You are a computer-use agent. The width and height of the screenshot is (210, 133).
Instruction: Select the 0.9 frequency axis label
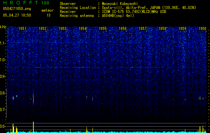click(3, 76)
